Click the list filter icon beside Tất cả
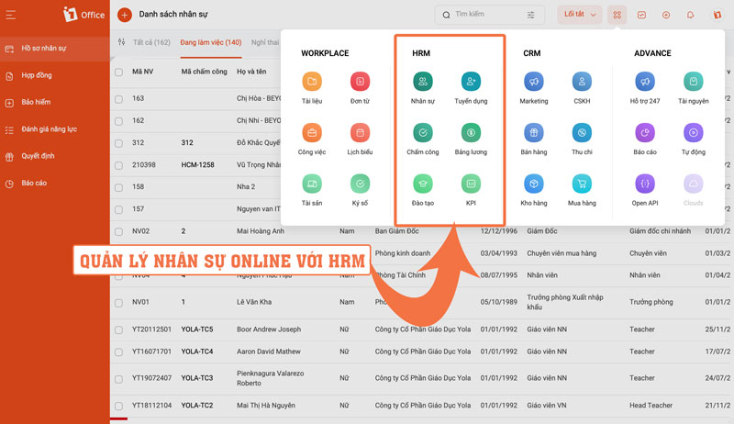 tap(122, 42)
